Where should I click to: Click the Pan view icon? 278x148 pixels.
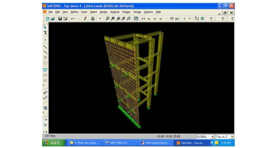[x=136, y=19]
